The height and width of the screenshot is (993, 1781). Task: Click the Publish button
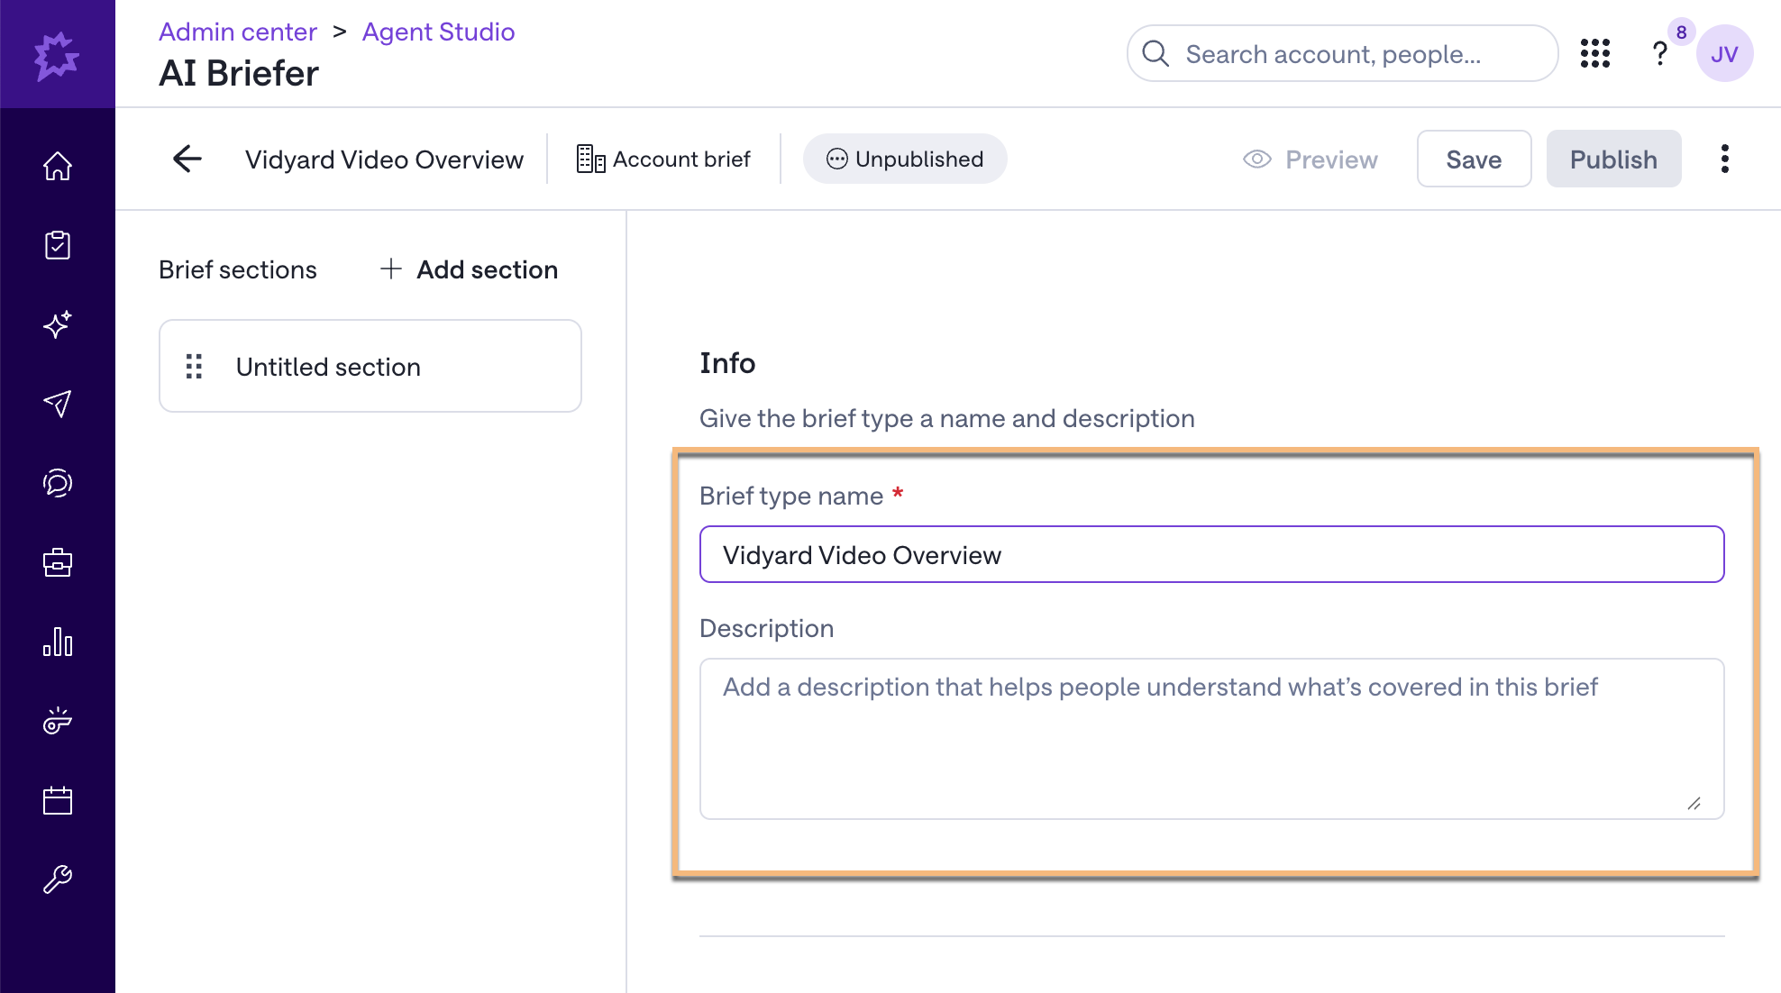point(1613,159)
